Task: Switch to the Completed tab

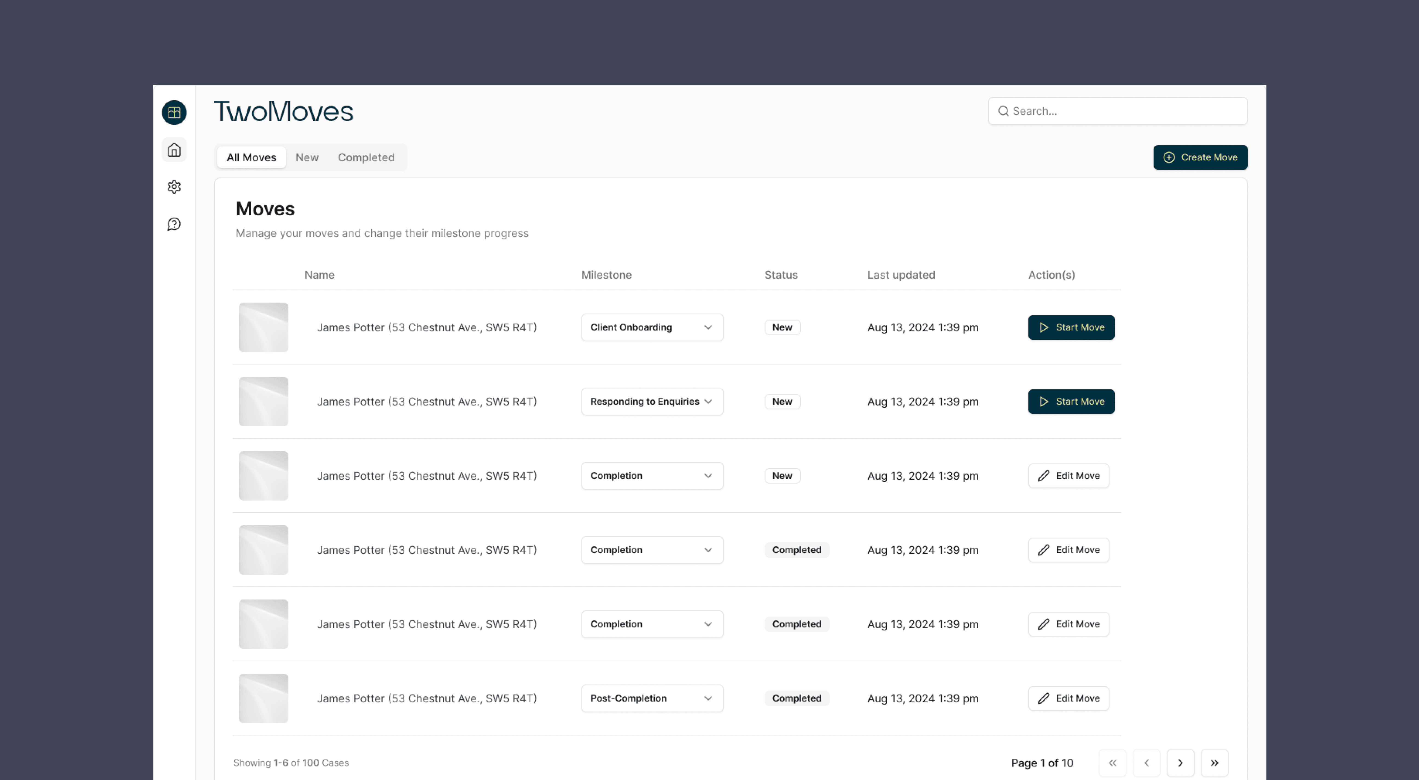Action: pyautogui.click(x=366, y=157)
